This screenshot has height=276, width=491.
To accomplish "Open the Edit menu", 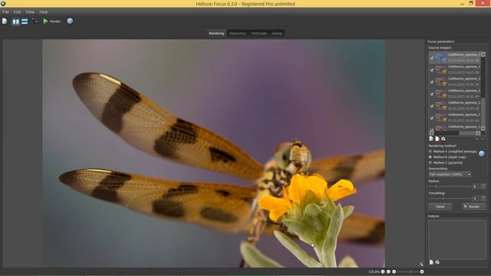I will click(17, 12).
